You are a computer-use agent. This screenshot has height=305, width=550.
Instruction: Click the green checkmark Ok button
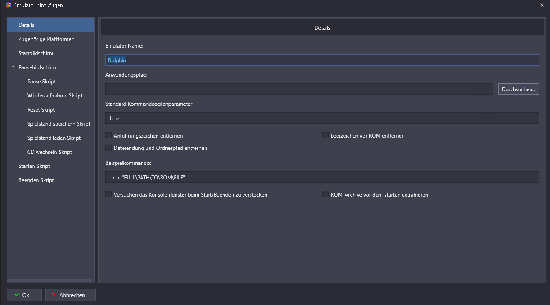pos(24,295)
